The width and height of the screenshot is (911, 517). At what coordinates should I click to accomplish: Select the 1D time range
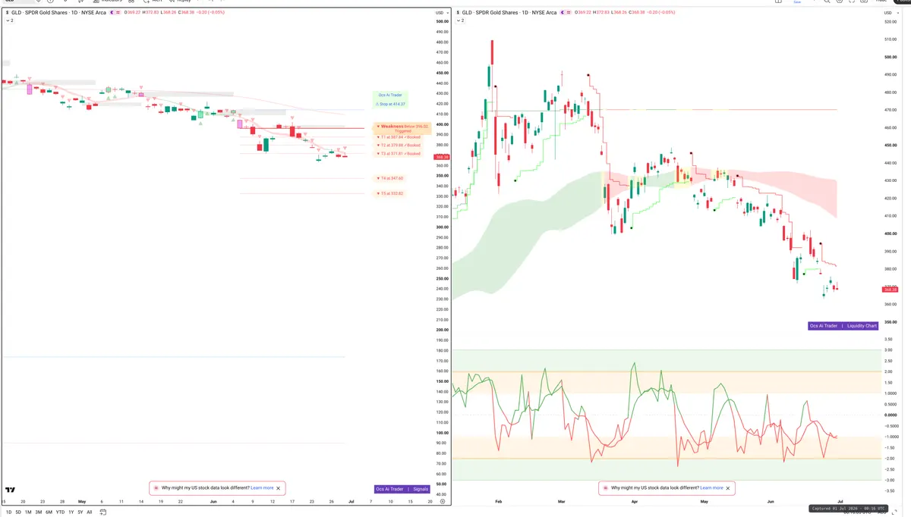(8, 512)
